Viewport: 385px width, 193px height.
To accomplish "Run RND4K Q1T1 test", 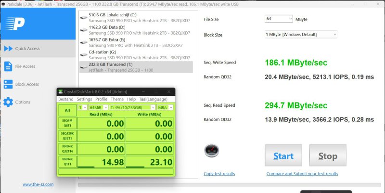I will pos(67,162).
